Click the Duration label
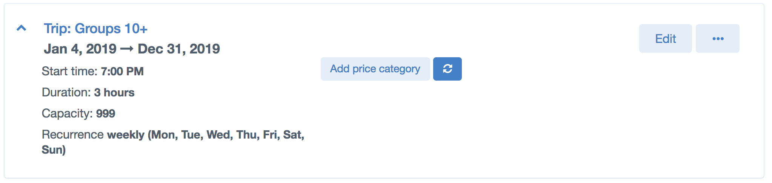Screen dimensions: 772x183 tap(66, 92)
